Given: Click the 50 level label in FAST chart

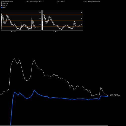Looking at the screenshot, I should point(40,18).
